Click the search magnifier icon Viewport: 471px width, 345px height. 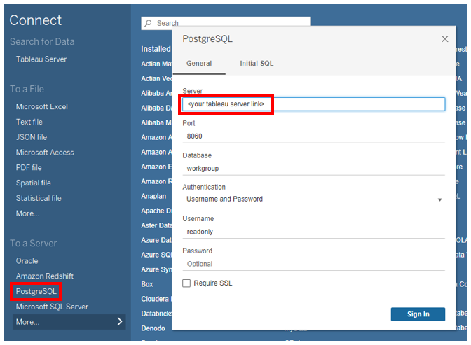pyautogui.click(x=148, y=23)
